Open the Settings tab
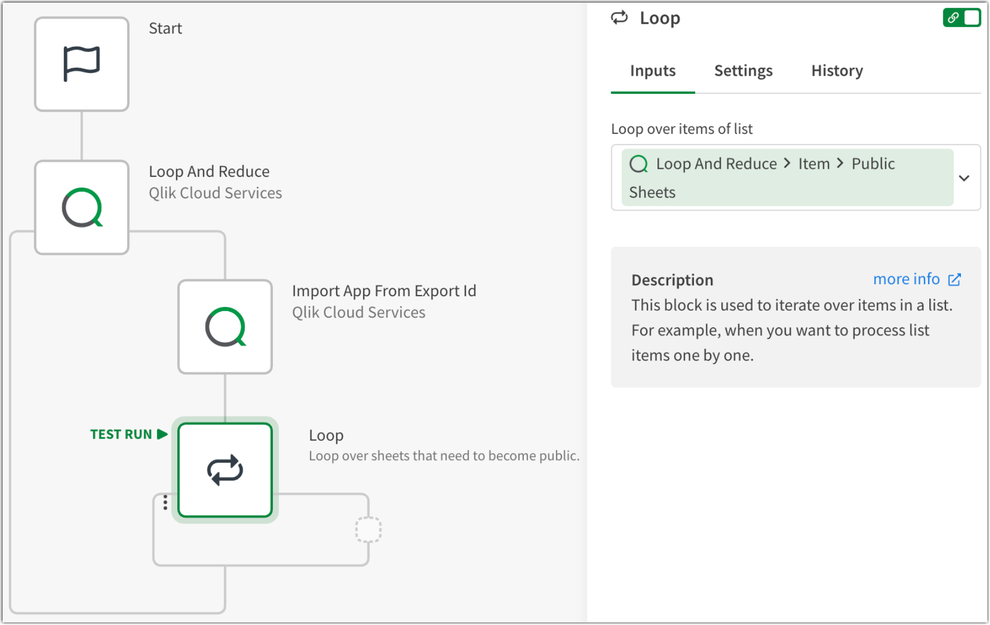The image size is (990, 625). coord(743,71)
